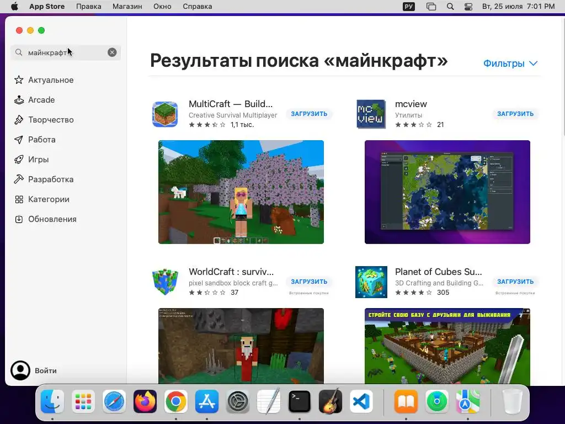Click the Planet of Cubes rating 305
The image size is (565, 424).
(422, 293)
